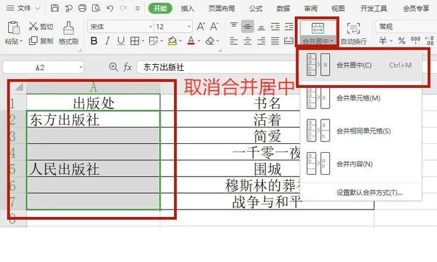The height and width of the screenshot is (262, 437).
Task: Click the Distributed alignment icon
Action: pos(289,41)
